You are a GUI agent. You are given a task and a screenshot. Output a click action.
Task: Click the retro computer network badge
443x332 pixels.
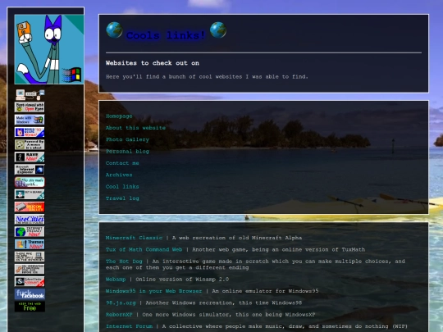[30, 95]
